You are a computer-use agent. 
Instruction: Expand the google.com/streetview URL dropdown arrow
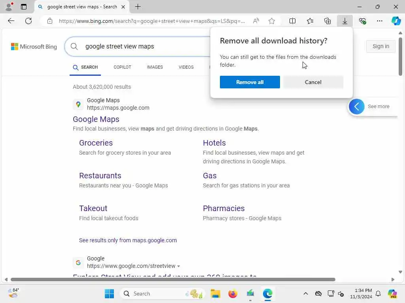point(178,266)
